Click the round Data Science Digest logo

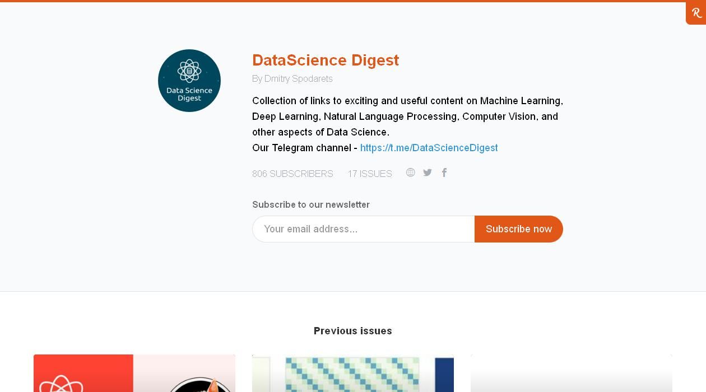[x=189, y=81]
